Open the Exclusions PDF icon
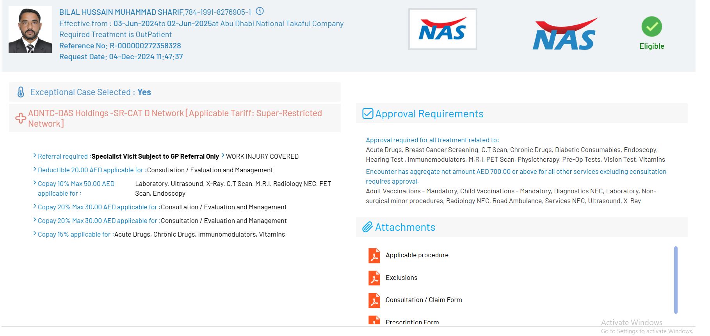This screenshot has height=336, width=710. [x=374, y=278]
